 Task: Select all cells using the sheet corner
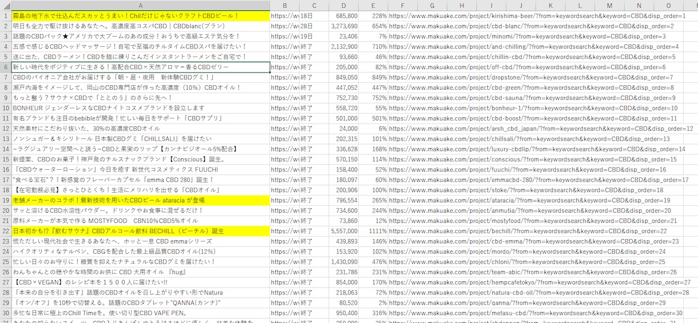pyautogui.click(x=5, y=5)
